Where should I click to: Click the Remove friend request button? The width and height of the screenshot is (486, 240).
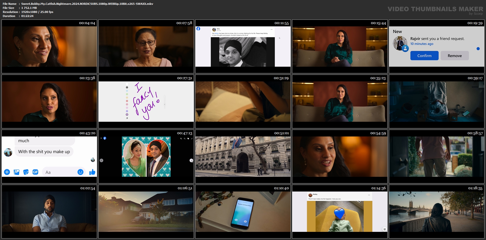coord(454,56)
